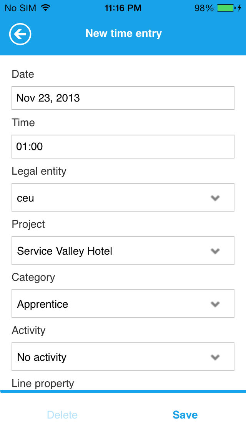Tap the Wi-Fi status icon
Image resolution: width=246 pixels, height=437 pixels.
pyautogui.click(x=46, y=8)
